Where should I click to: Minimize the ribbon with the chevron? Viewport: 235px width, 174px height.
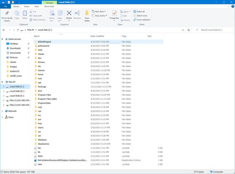229,6
